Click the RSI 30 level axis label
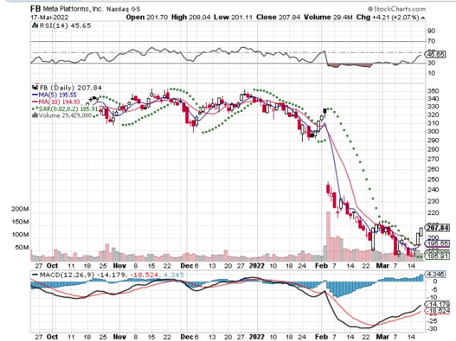 click(431, 63)
